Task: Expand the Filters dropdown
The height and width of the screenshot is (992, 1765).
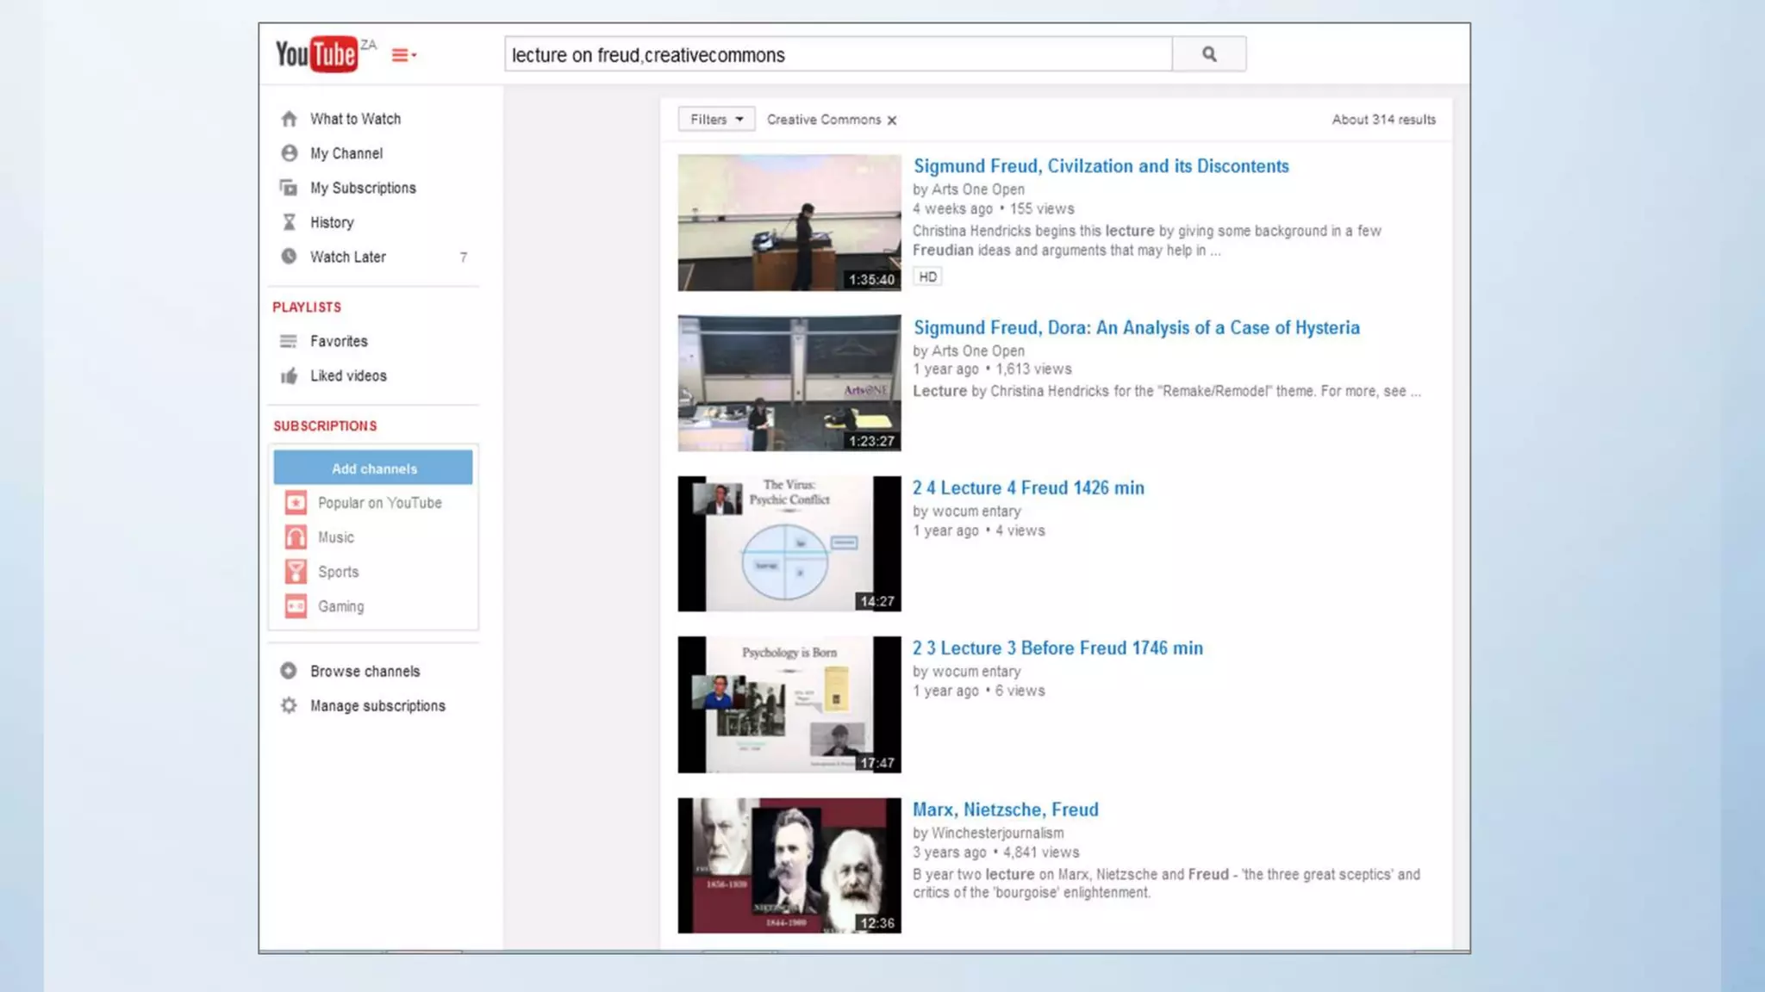Action: pyautogui.click(x=715, y=120)
